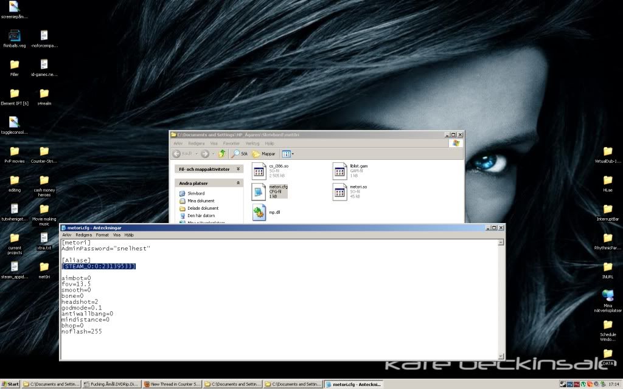Click the Skrivbord link in Andra platser
The image size is (623, 389).
coord(195,193)
